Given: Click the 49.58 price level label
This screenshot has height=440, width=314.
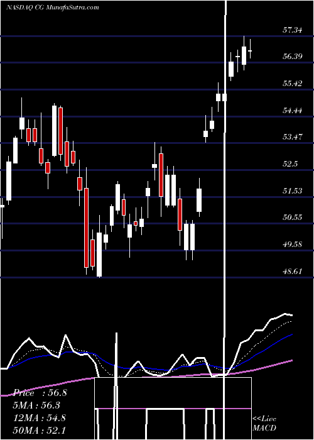Looking at the screenshot, I should [x=293, y=244].
